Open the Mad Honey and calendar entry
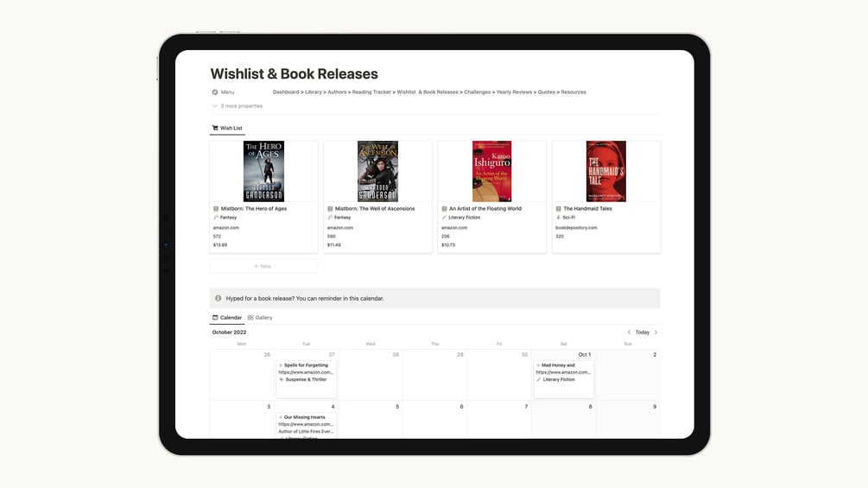This screenshot has height=488, width=868. (x=563, y=379)
